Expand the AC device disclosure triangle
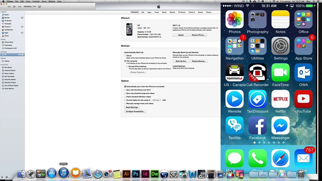The height and width of the screenshot is (181, 322). coord(1,55)
